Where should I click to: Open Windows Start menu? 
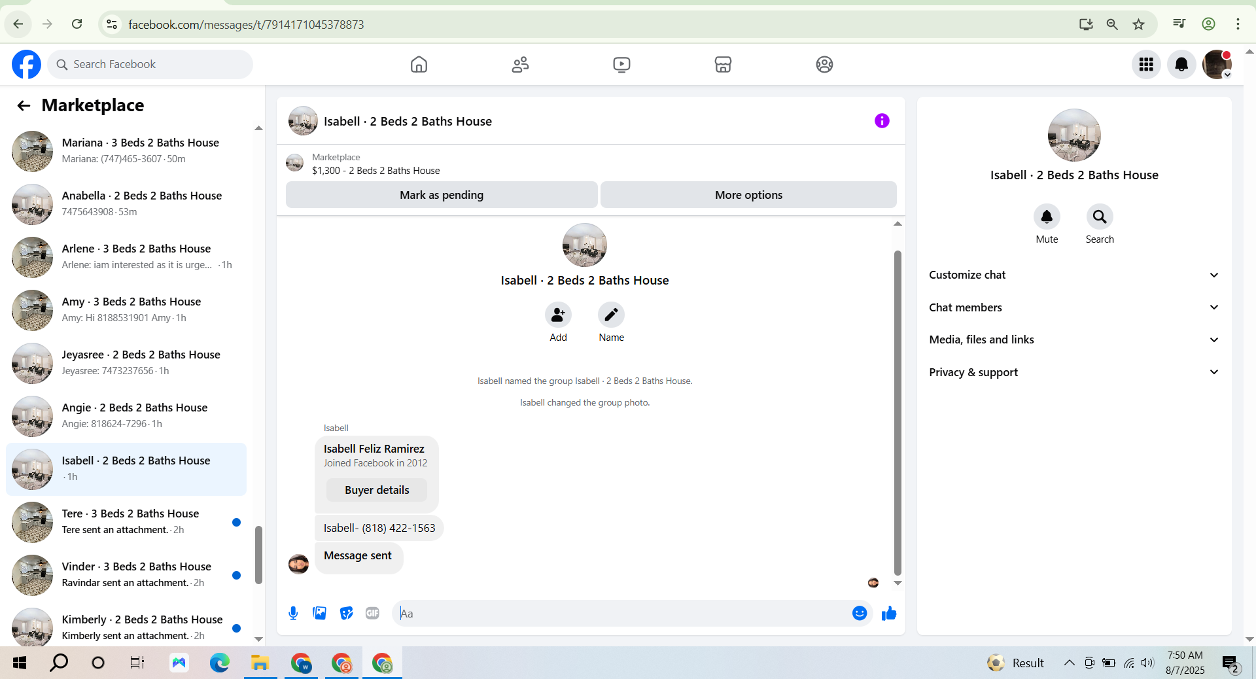[20, 663]
